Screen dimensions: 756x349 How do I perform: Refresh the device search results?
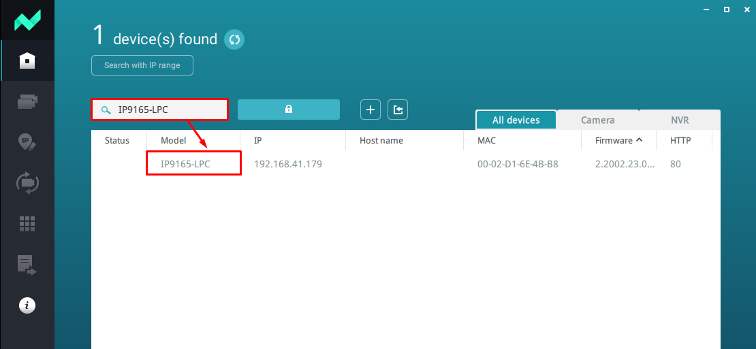(234, 39)
